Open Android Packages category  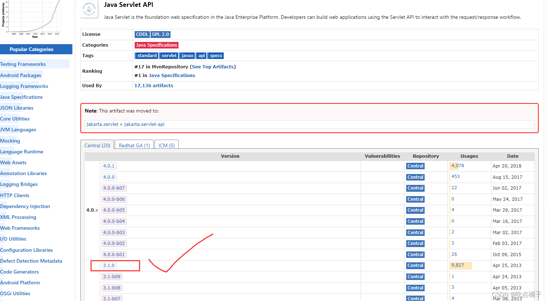pyautogui.click(x=21, y=75)
